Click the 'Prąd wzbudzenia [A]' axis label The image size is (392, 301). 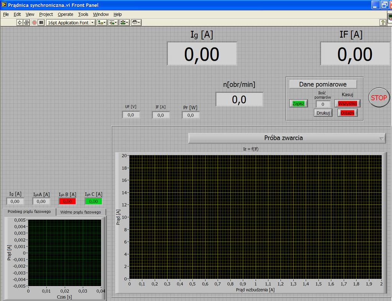255,290
